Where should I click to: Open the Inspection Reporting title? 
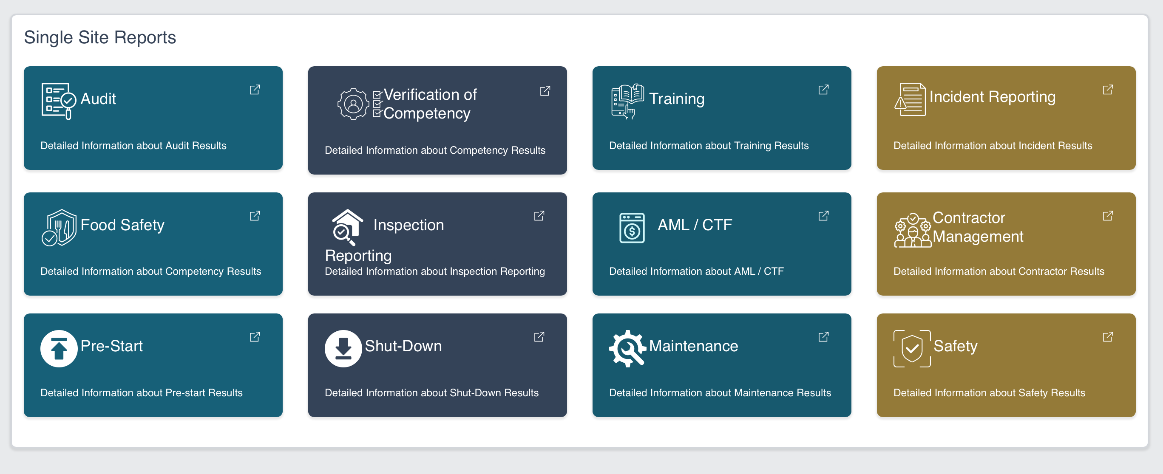pos(385,240)
